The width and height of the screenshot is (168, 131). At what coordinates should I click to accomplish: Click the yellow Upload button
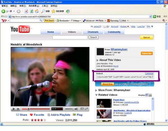(146, 37)
